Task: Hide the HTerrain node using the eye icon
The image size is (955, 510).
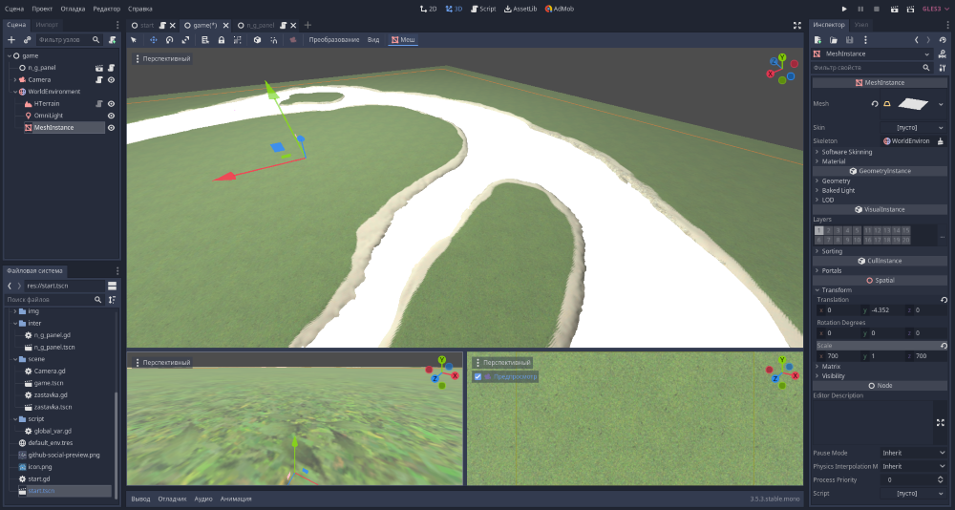Action: click(111, 103)
